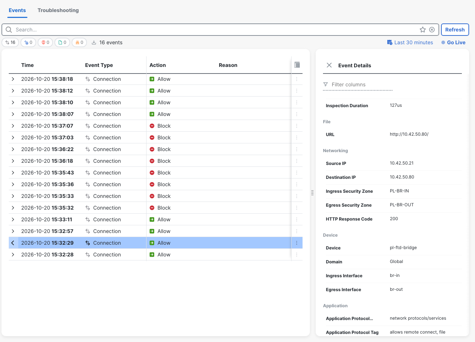Select the Events tab
The image size is (475, 342).
[17, 10]
